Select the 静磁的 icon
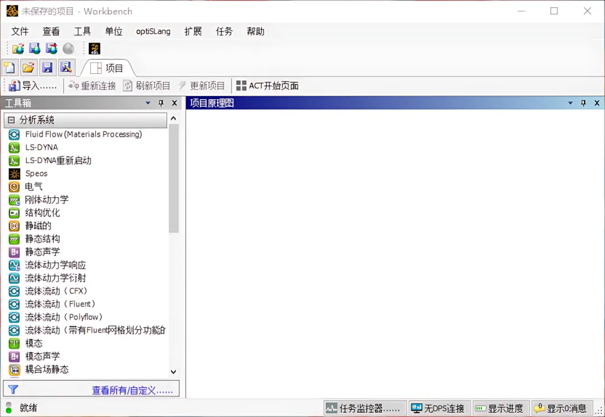This screenshot has width=605, height=417. [14, 226]
